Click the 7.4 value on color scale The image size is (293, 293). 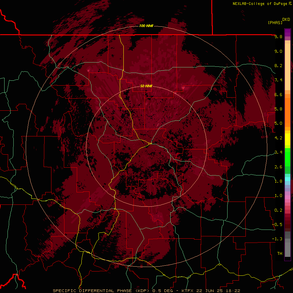point(278,80)
